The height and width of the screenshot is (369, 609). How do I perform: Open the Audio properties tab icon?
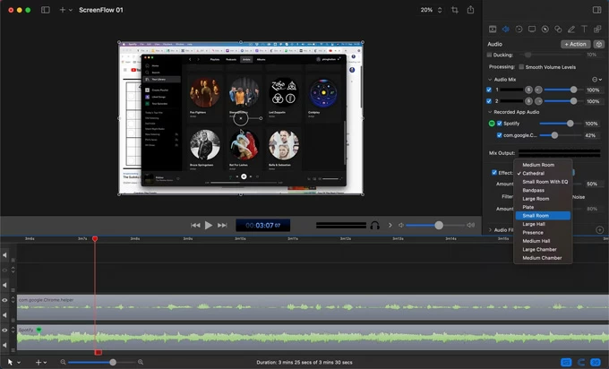(505, 29)
